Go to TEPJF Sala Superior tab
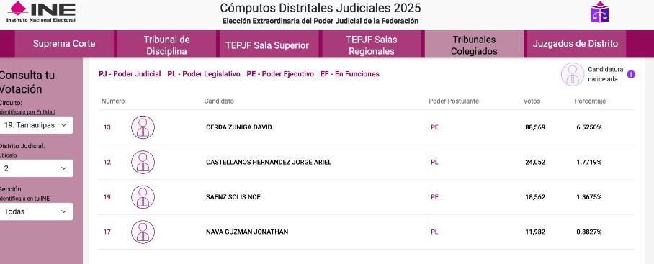Viewport: 654px width, 264px height. coord(267,45)
